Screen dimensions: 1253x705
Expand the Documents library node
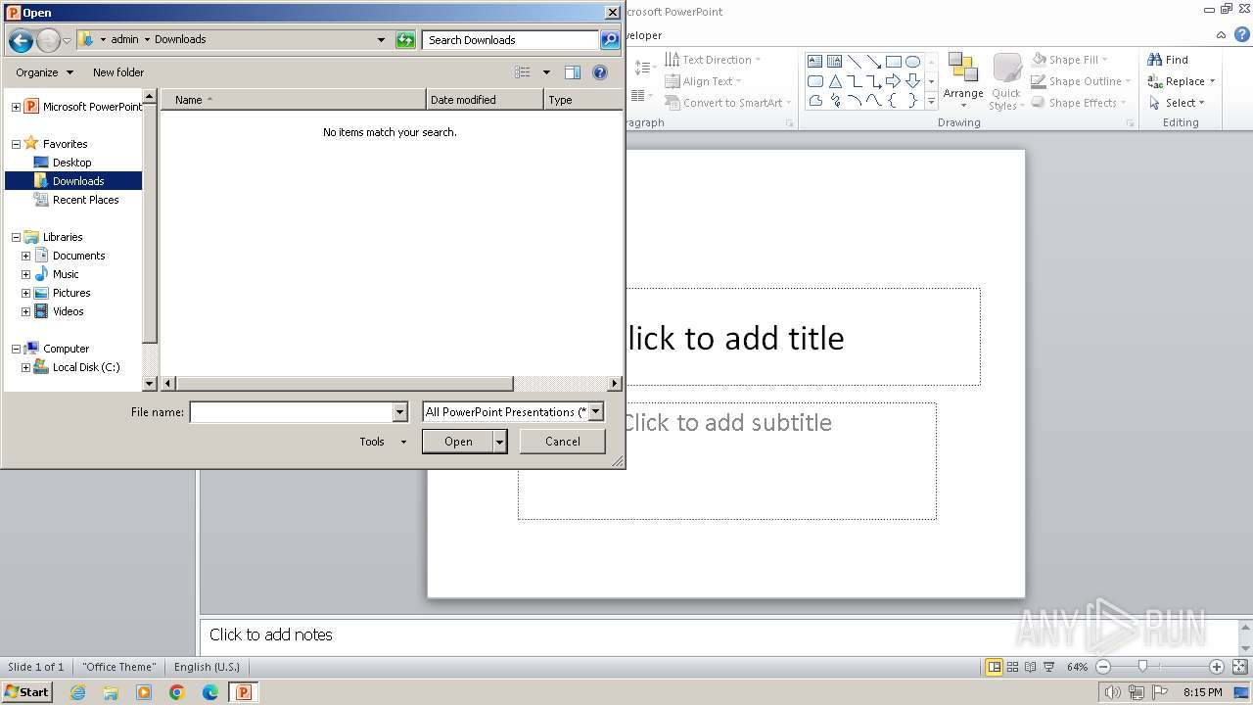pyautogui.click(x=25, y=256)
